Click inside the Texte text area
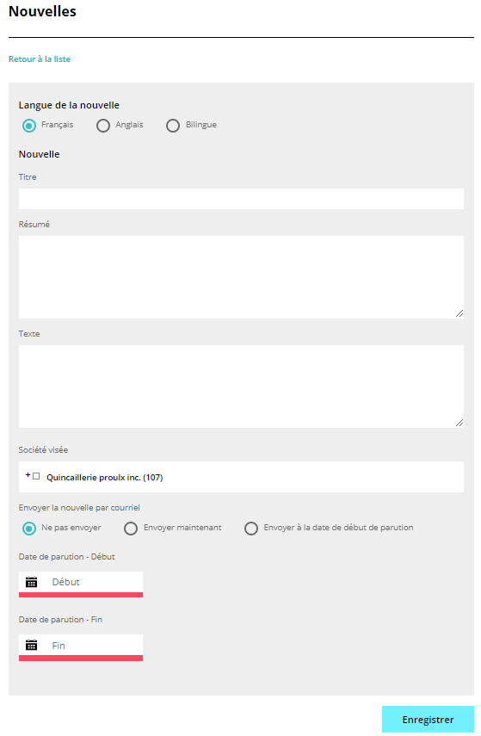The width and height of the screenshot is (481, 736). [x=241, y=387]
